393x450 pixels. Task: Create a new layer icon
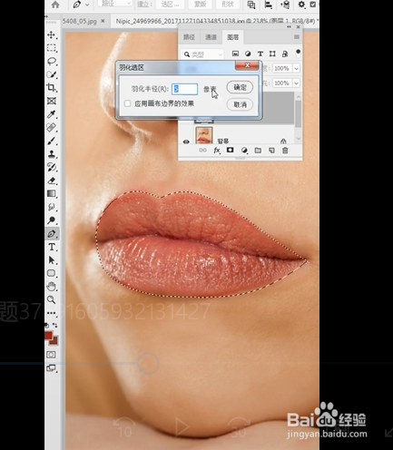pyautogui.click(x=271, y=151)
